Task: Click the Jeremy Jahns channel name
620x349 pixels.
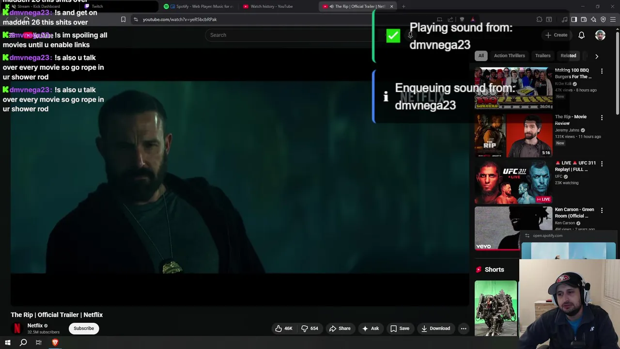Action: pos(567,130)
